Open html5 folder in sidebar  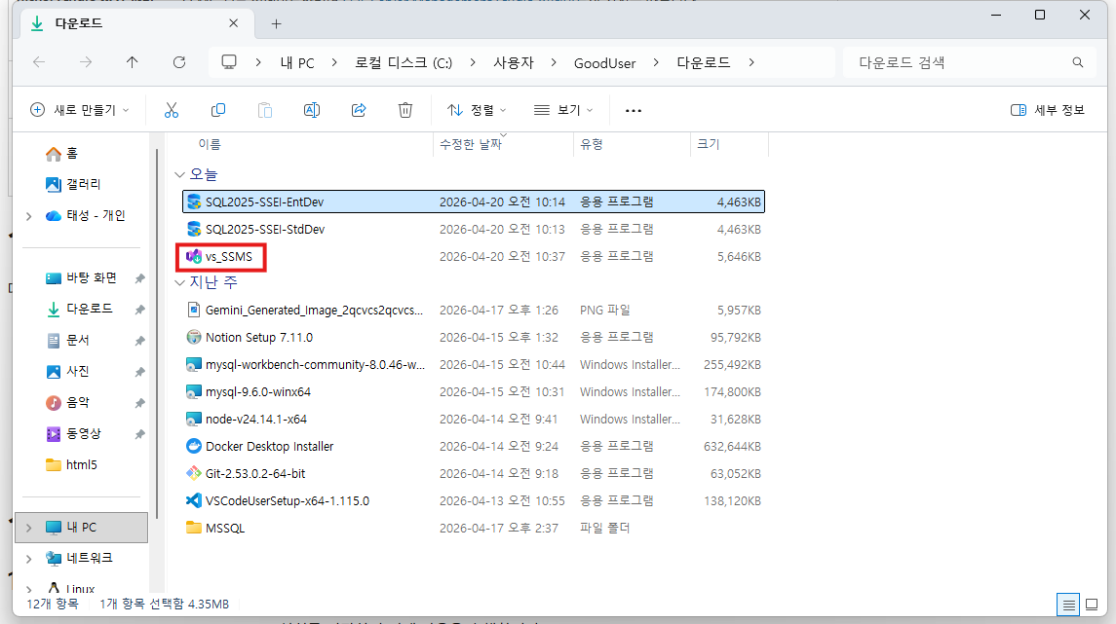tap(81, 464)
